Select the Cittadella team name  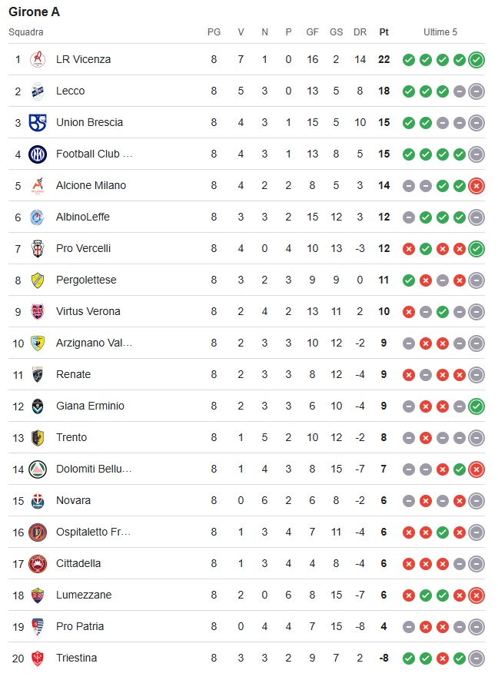[78, 563]
